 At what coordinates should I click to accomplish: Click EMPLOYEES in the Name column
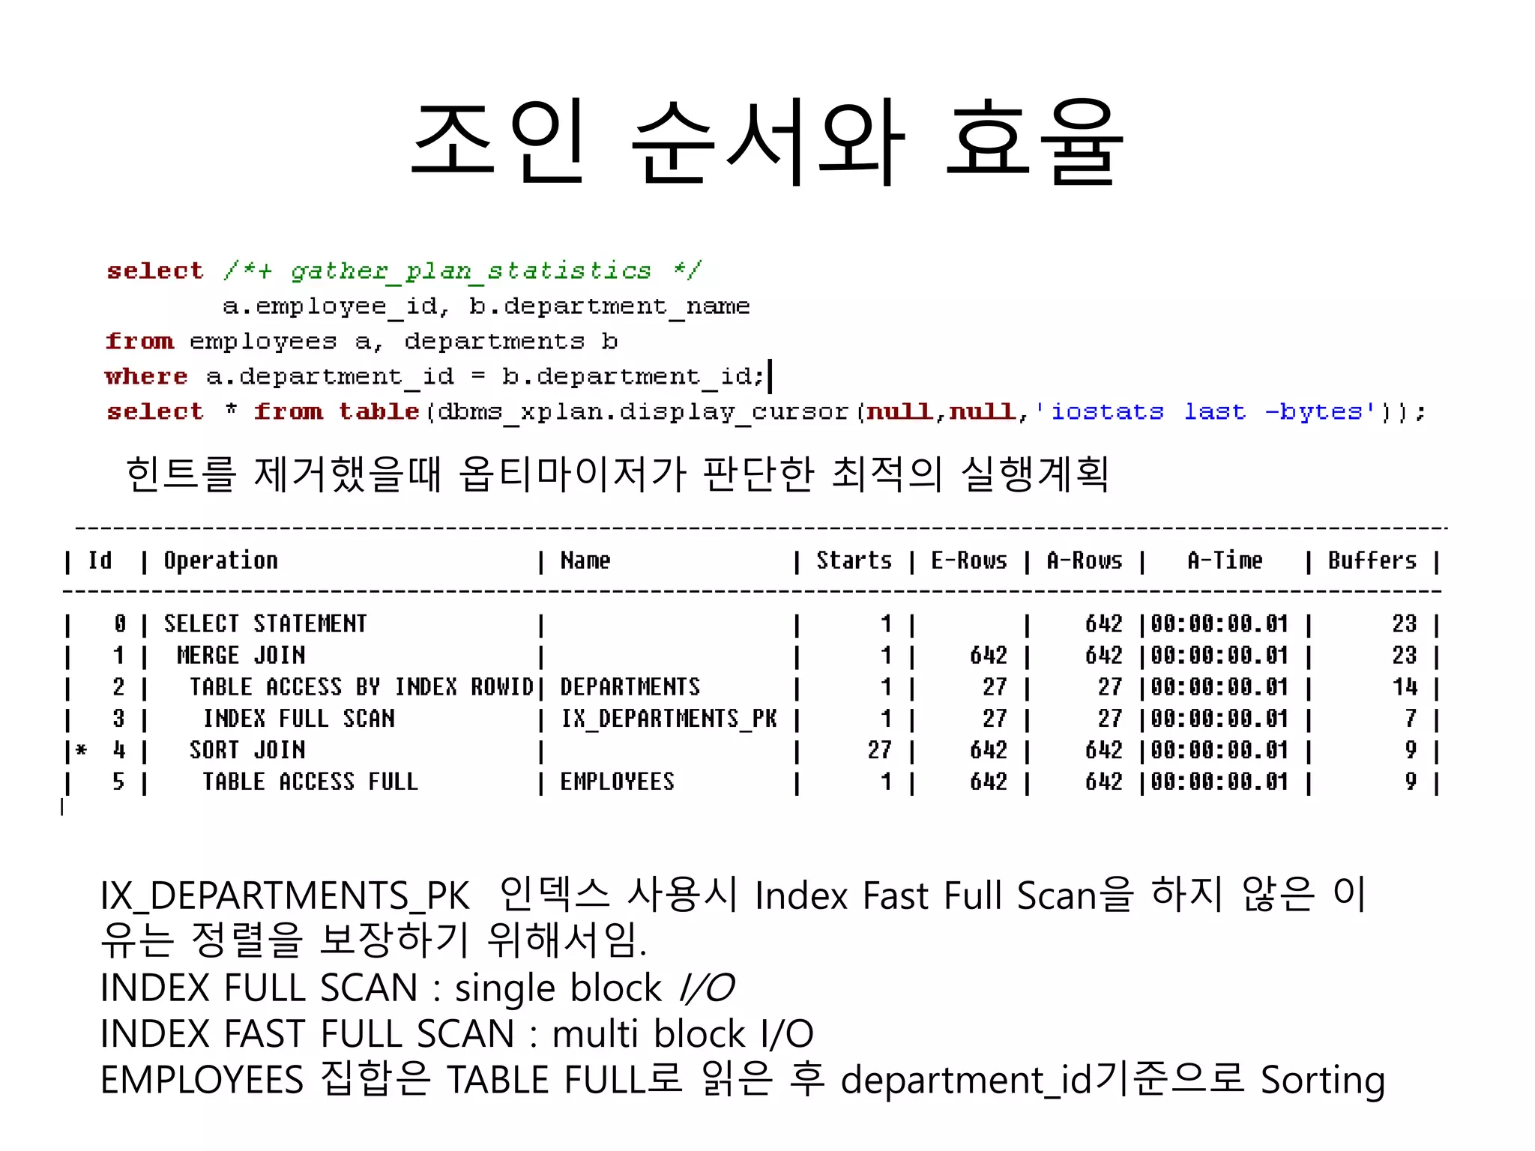(x=617, y=782)
